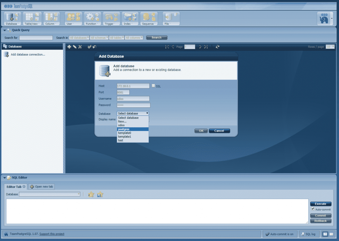The width and height of the screenshot is (339, 241).
Task: Click the Port input field
Action: [x=123, y=92]
